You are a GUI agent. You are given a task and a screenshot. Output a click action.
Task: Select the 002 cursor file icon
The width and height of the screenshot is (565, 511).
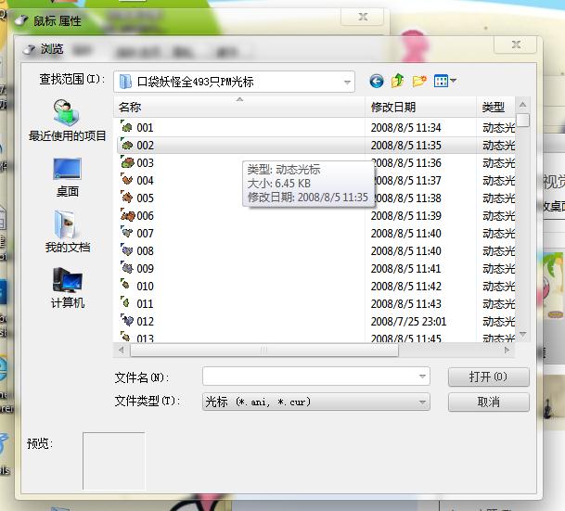(x=127, y=145)
